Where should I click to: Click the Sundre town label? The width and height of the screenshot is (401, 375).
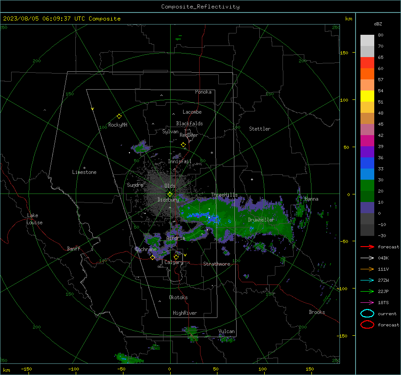tap(135, 185)
